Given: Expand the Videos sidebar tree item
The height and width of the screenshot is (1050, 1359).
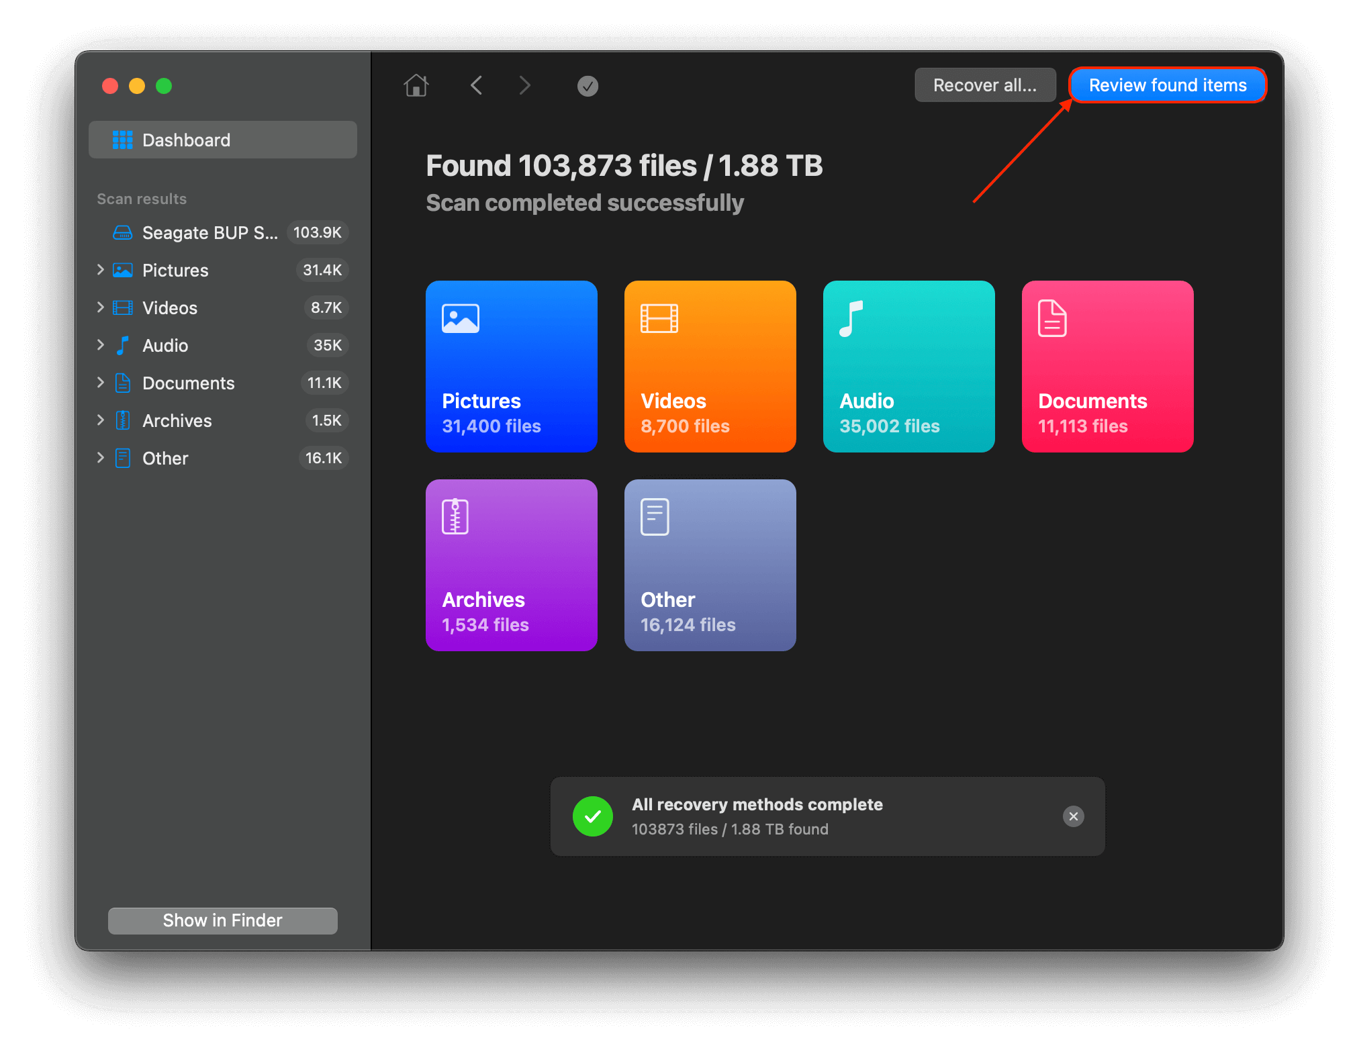Looking at the screenshot, I should point(101,307).
